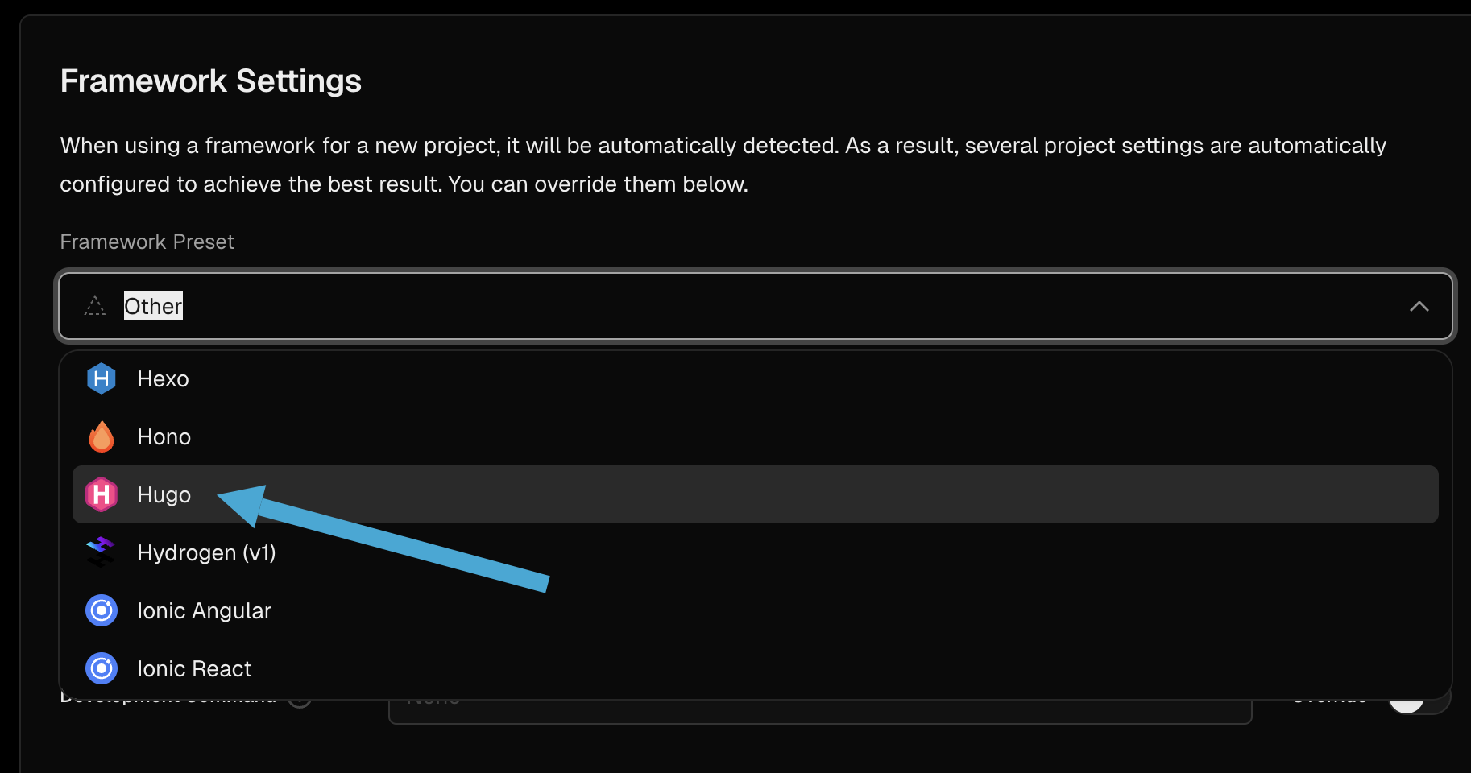
Task: Click the Ionic React circular icon
Action: pyautogui.click(x=102, y=668)
